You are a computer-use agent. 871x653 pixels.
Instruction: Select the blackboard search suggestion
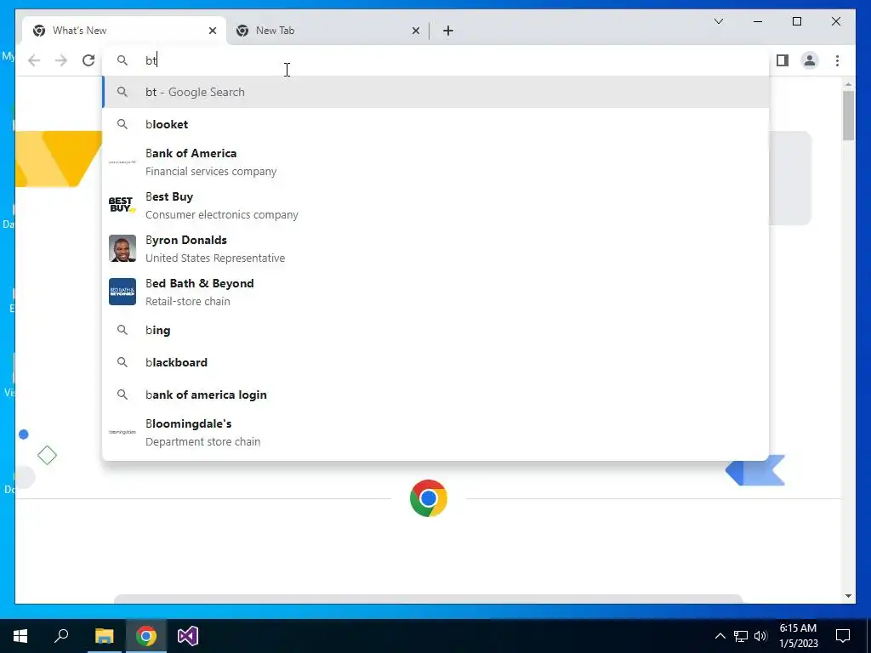pos(435,362)
